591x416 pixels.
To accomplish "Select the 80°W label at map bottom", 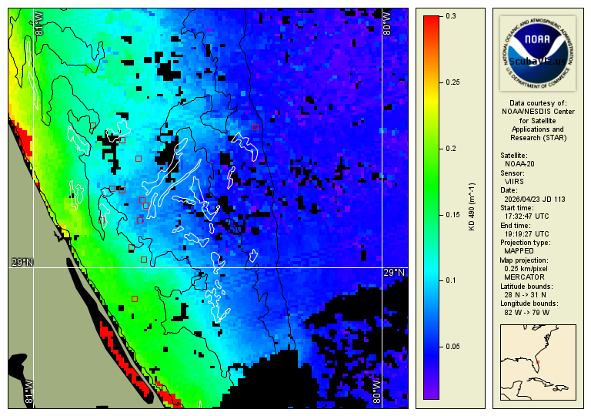I will (x=377, y=390).
